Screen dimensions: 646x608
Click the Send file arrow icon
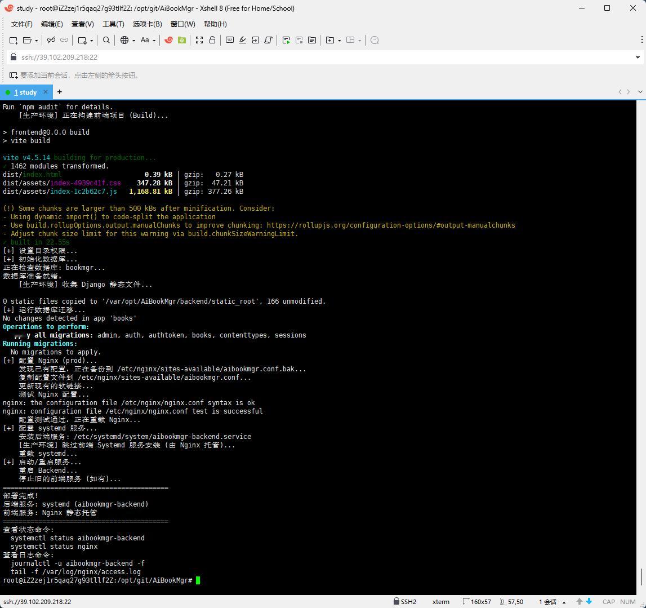point(256,40)
